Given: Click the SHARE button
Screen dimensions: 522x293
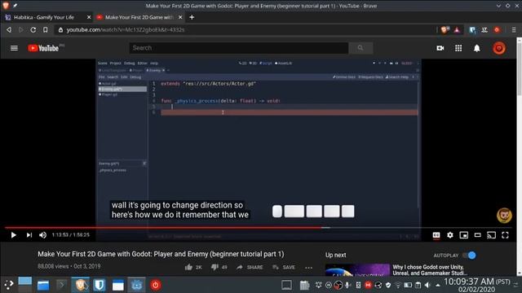Looking at the screenshot, I should point(250,267).
